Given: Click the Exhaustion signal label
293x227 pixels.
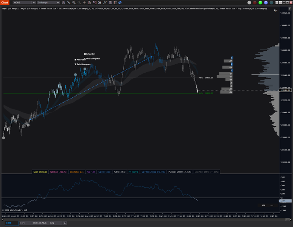Looking at the screenshot, I should [90, 54].
